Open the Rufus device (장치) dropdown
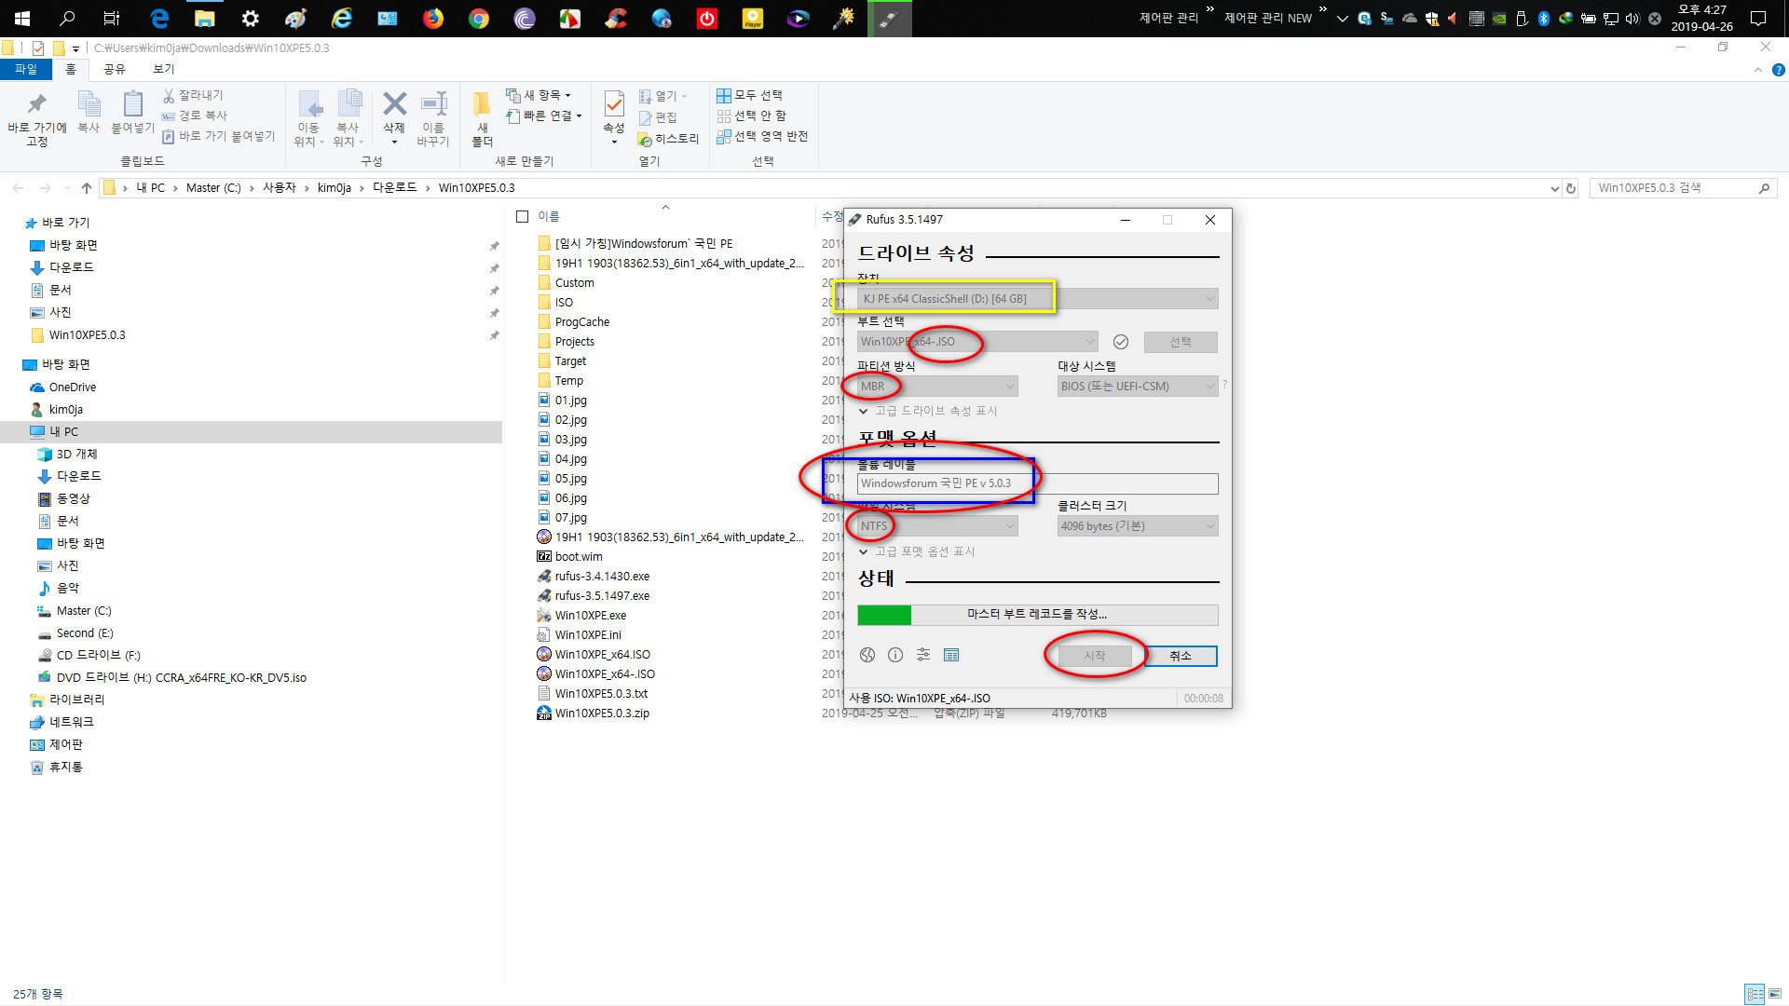This screenshot has width=1789, height=1006. (1038, 299)
